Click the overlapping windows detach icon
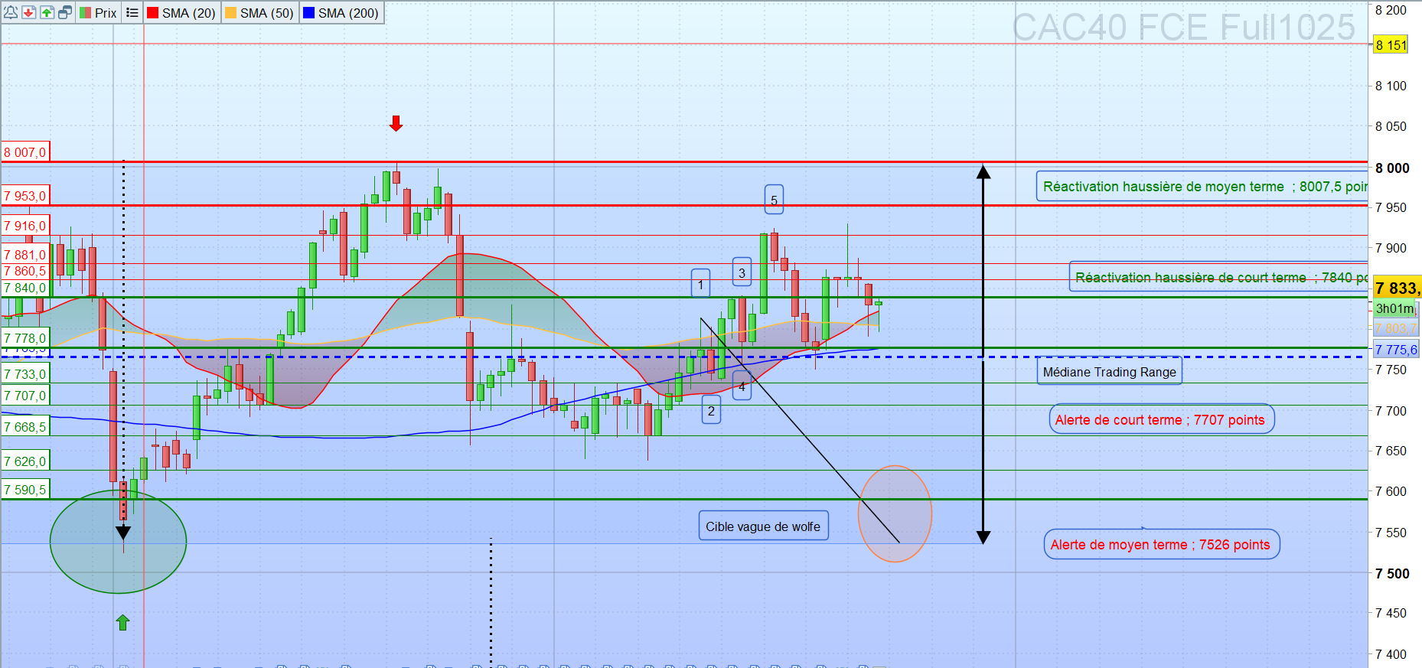This screenshot has height=668, width=1422. pyautogui.click(x=66, y=12)
